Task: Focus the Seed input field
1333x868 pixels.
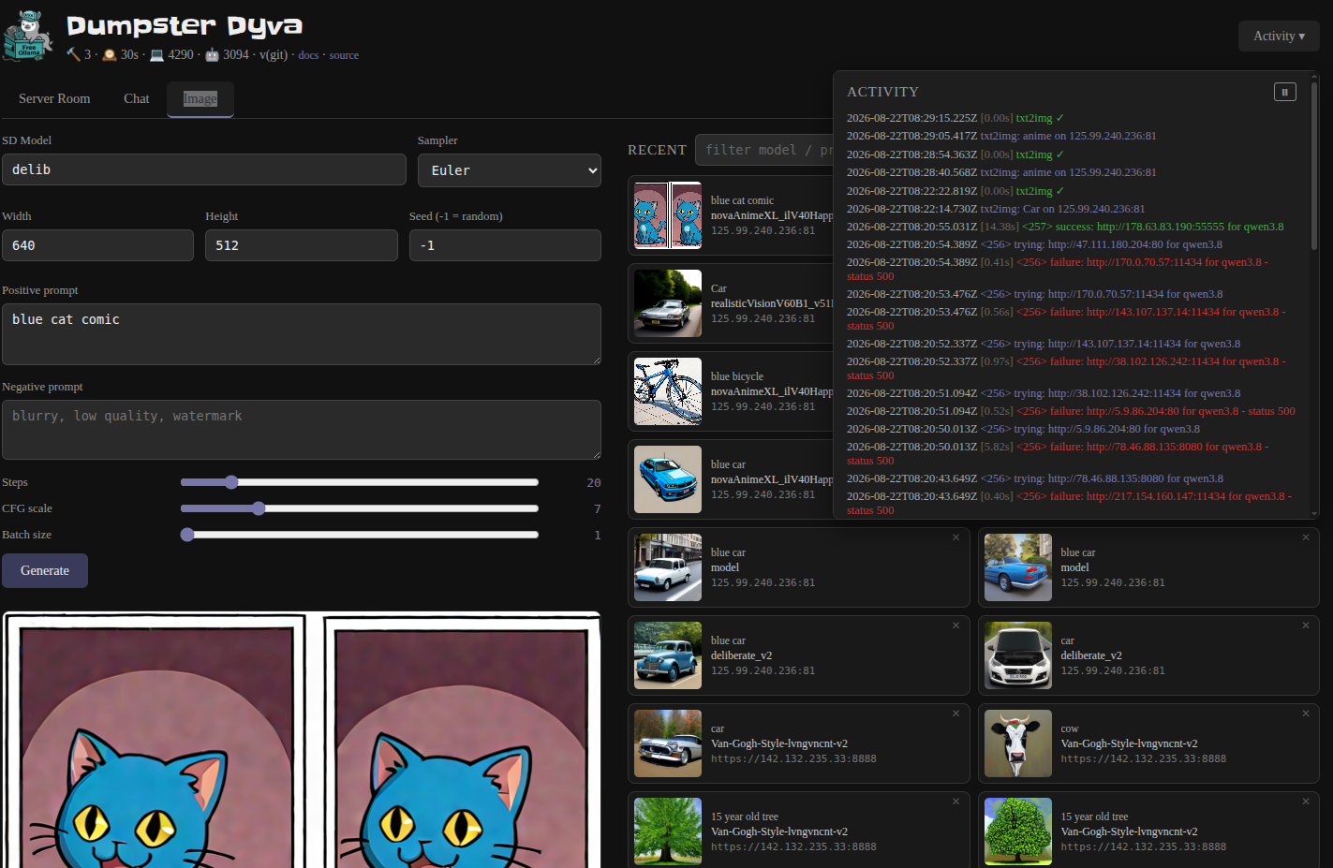Action: 505,245
